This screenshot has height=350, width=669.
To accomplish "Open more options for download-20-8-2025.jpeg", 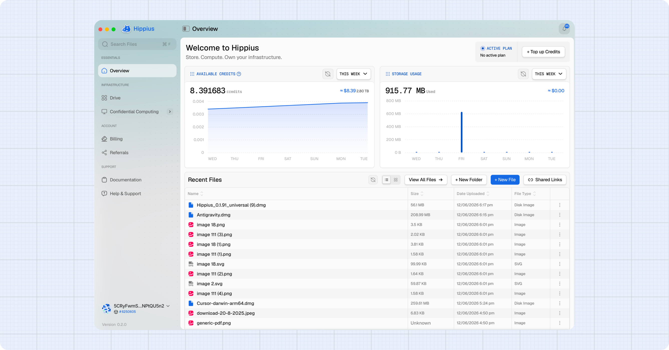I will 560,313.
